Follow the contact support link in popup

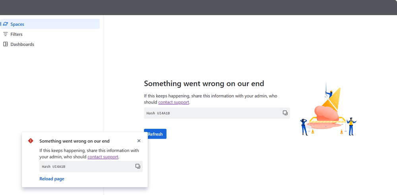coord(103,157)
